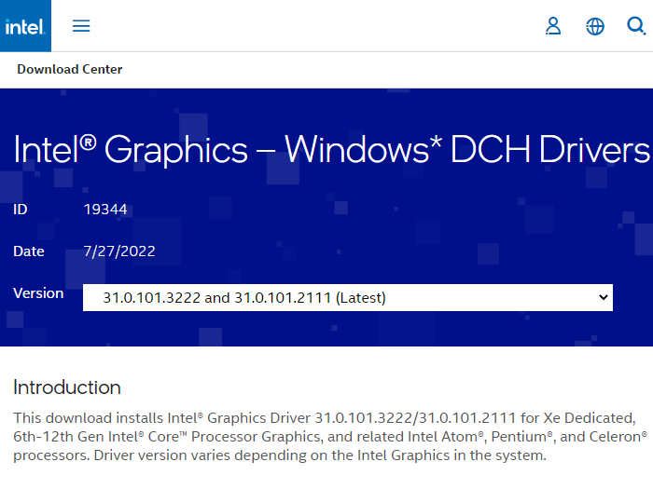Click the Version label
Viewport: 653px width, 489px height.
click(x=38, y=293)
